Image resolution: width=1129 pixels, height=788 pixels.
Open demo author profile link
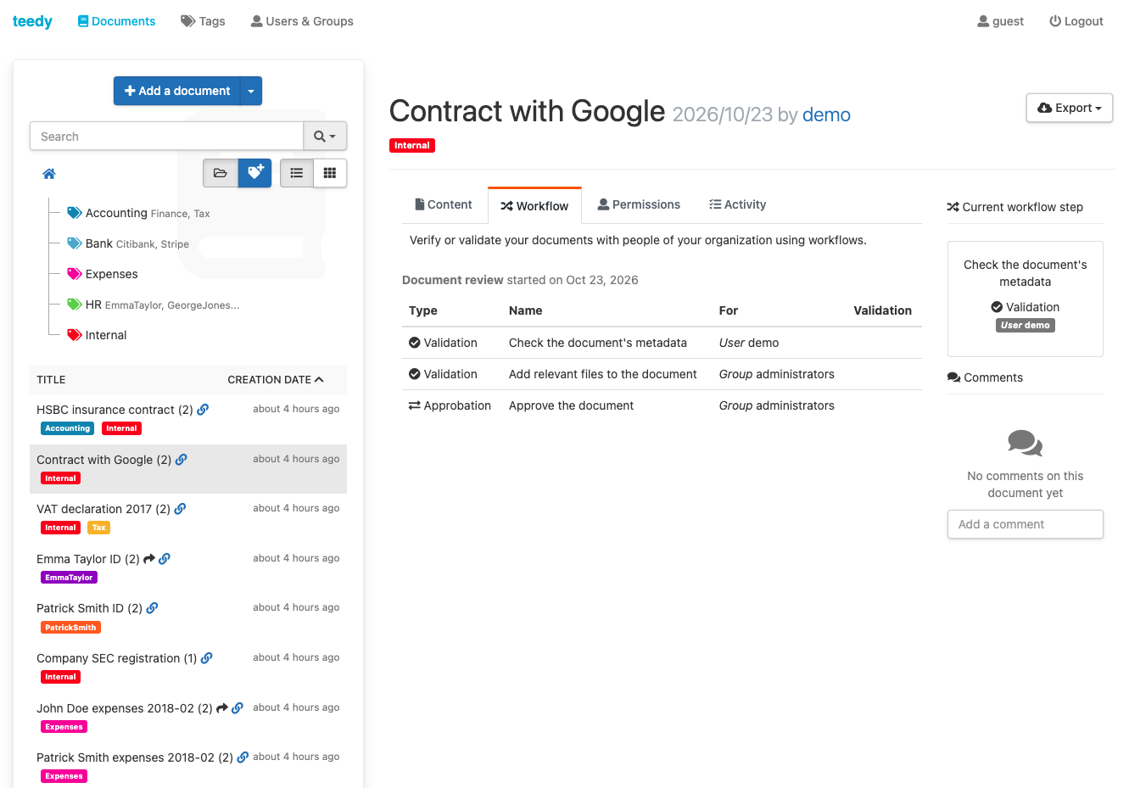[826, 115]
